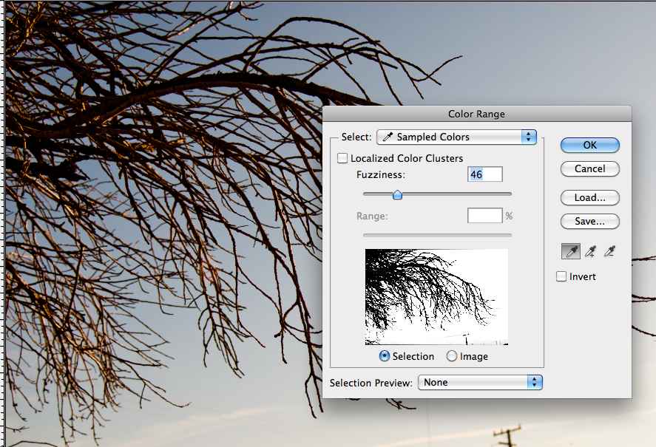Expand the Selection Preview dropdown
The width and height of the screenshot is (656, 447).
click(x=480, y=382)
